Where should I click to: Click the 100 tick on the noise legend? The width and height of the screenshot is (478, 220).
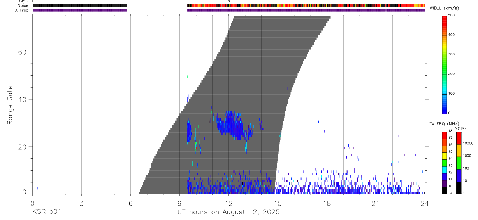pos(466,168)
